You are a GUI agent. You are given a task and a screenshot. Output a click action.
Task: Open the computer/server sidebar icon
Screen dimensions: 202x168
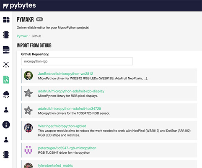pyautogui.click(x=6, y=50)
